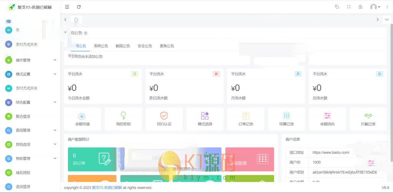393x193 pixels.
Task: Switch to the 紧急公告 tab
Action: click(x=167, y=46)
